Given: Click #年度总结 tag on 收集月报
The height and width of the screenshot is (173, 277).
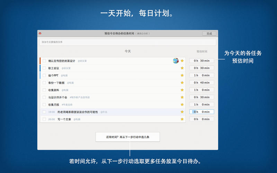Looking at the screenshot, I should point(67,105).
